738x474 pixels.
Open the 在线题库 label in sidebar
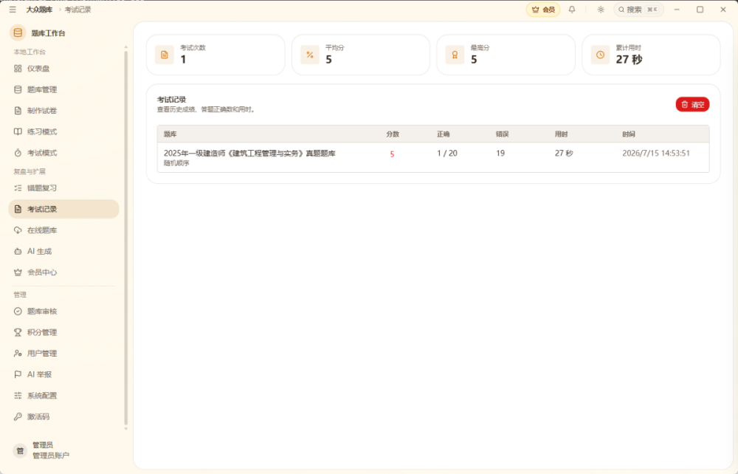pos(42,230)
